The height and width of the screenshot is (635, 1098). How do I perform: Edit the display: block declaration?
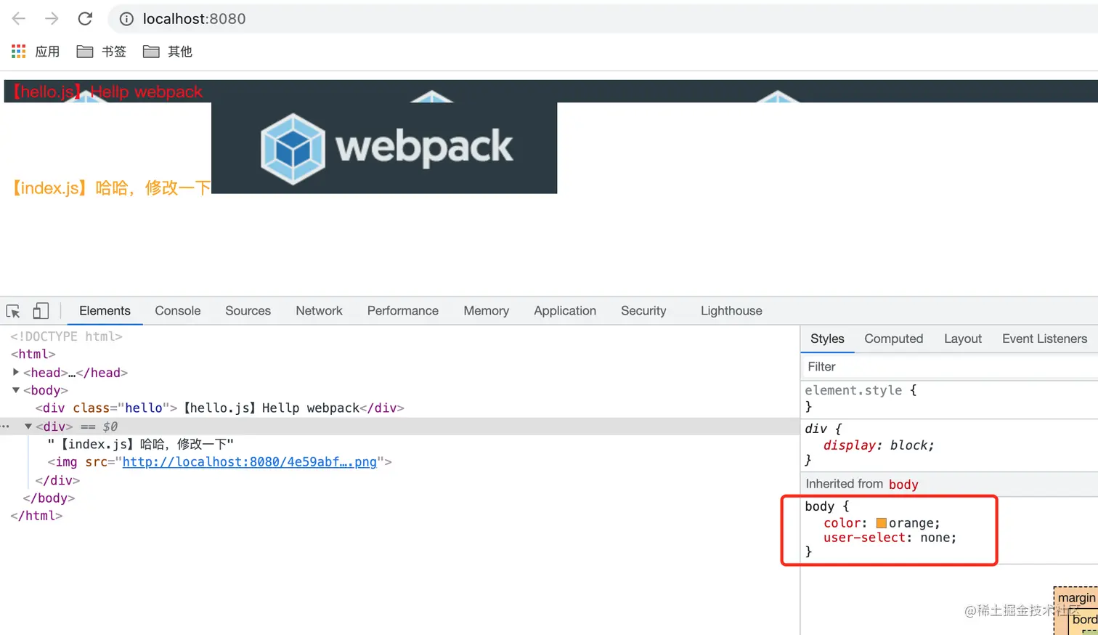[x=879, y=445]
